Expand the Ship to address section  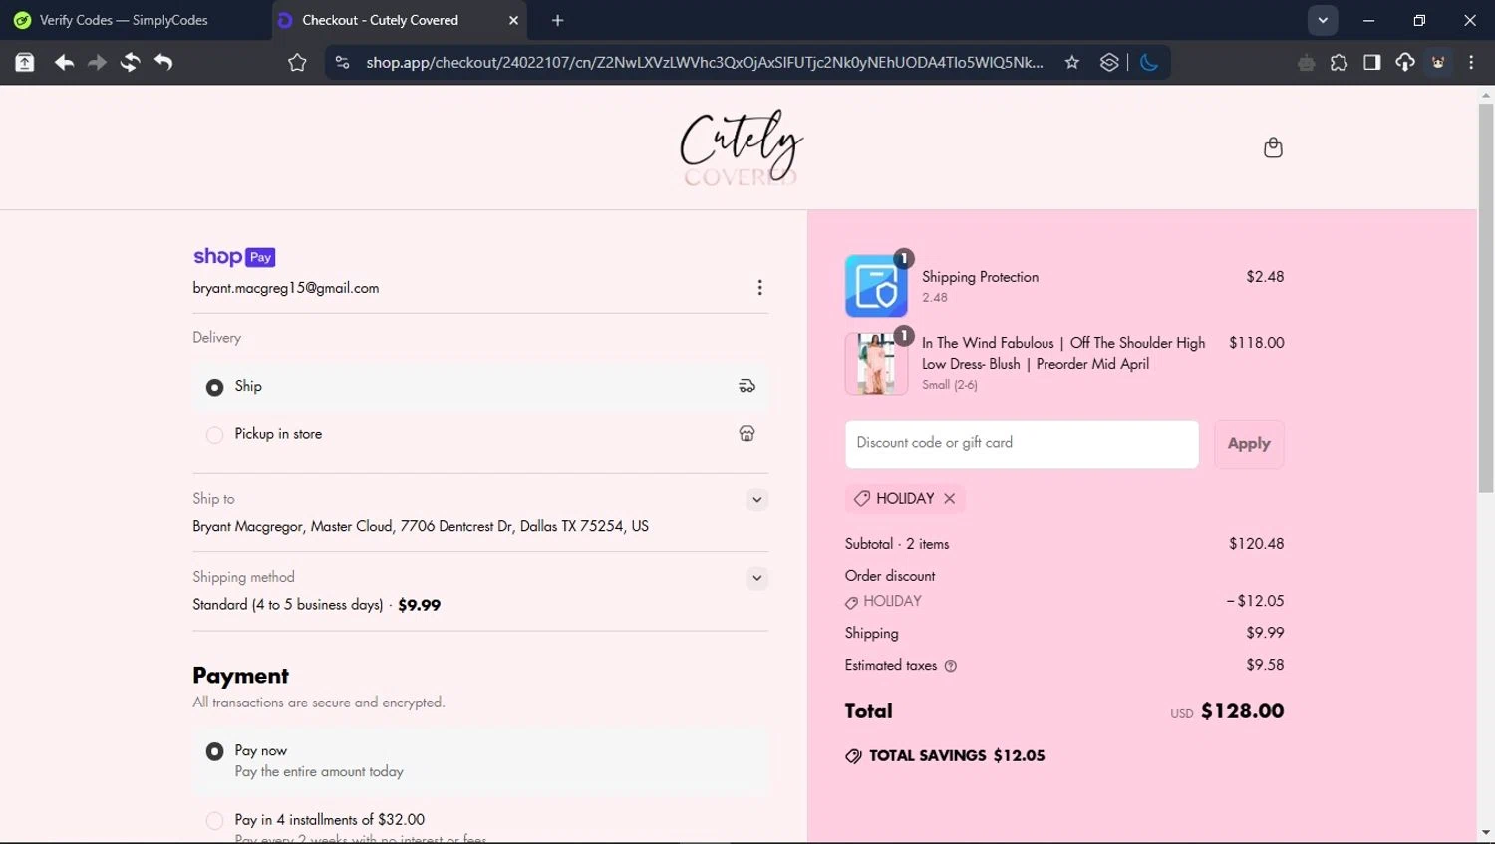click(x=757, y=500)
